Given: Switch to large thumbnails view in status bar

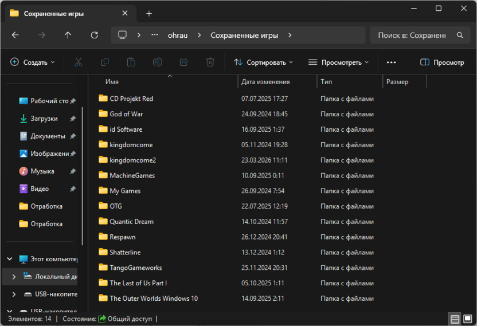Looking at the screenshot, I should click(468, 319).
